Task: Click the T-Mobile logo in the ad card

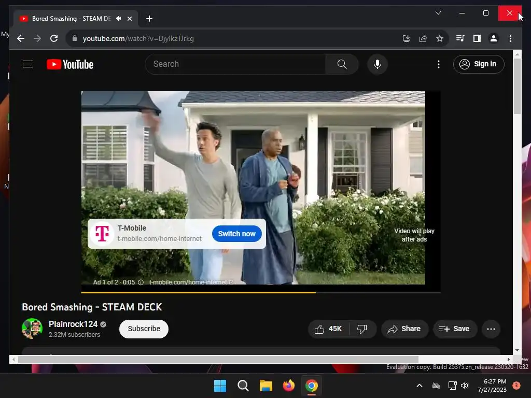Action: point(102,234)
